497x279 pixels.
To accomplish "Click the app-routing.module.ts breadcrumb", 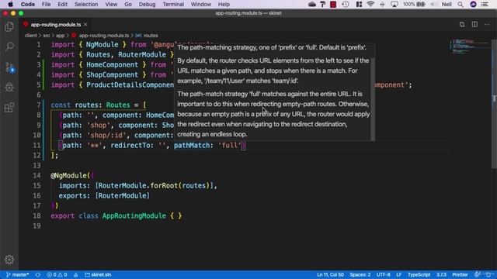I will click(x=100, y=36).
